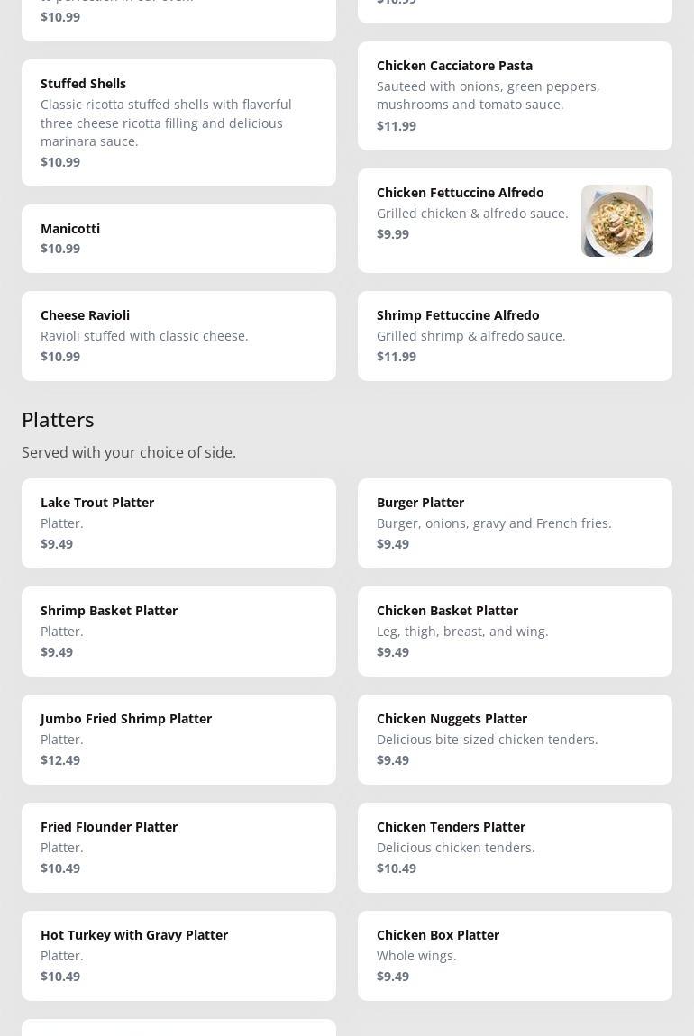
Task: Open the Stuffed Shells menu item
Action: click(x=178, y=123)
